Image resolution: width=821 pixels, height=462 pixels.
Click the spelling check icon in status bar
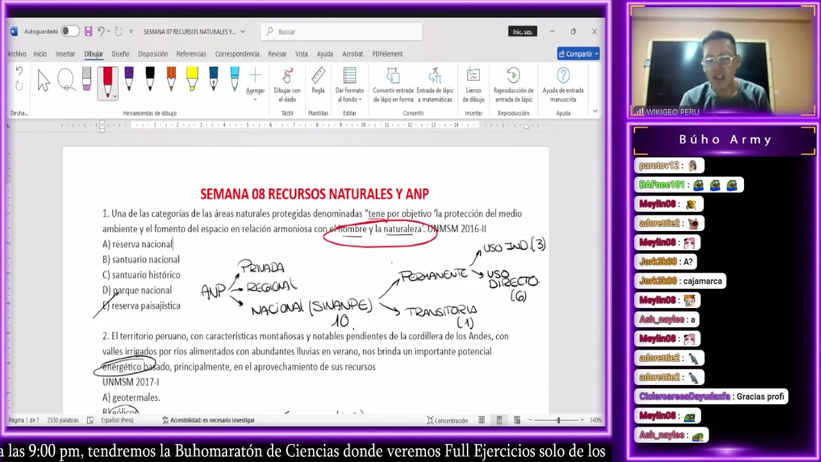[x=90, y=420]
